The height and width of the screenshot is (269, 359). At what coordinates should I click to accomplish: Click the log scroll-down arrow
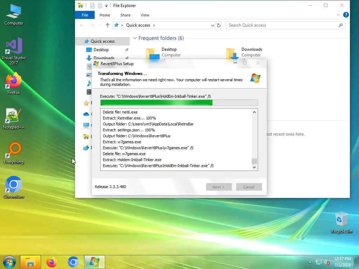(254, 167)
